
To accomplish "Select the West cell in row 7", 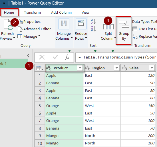I will coord(102,121).
